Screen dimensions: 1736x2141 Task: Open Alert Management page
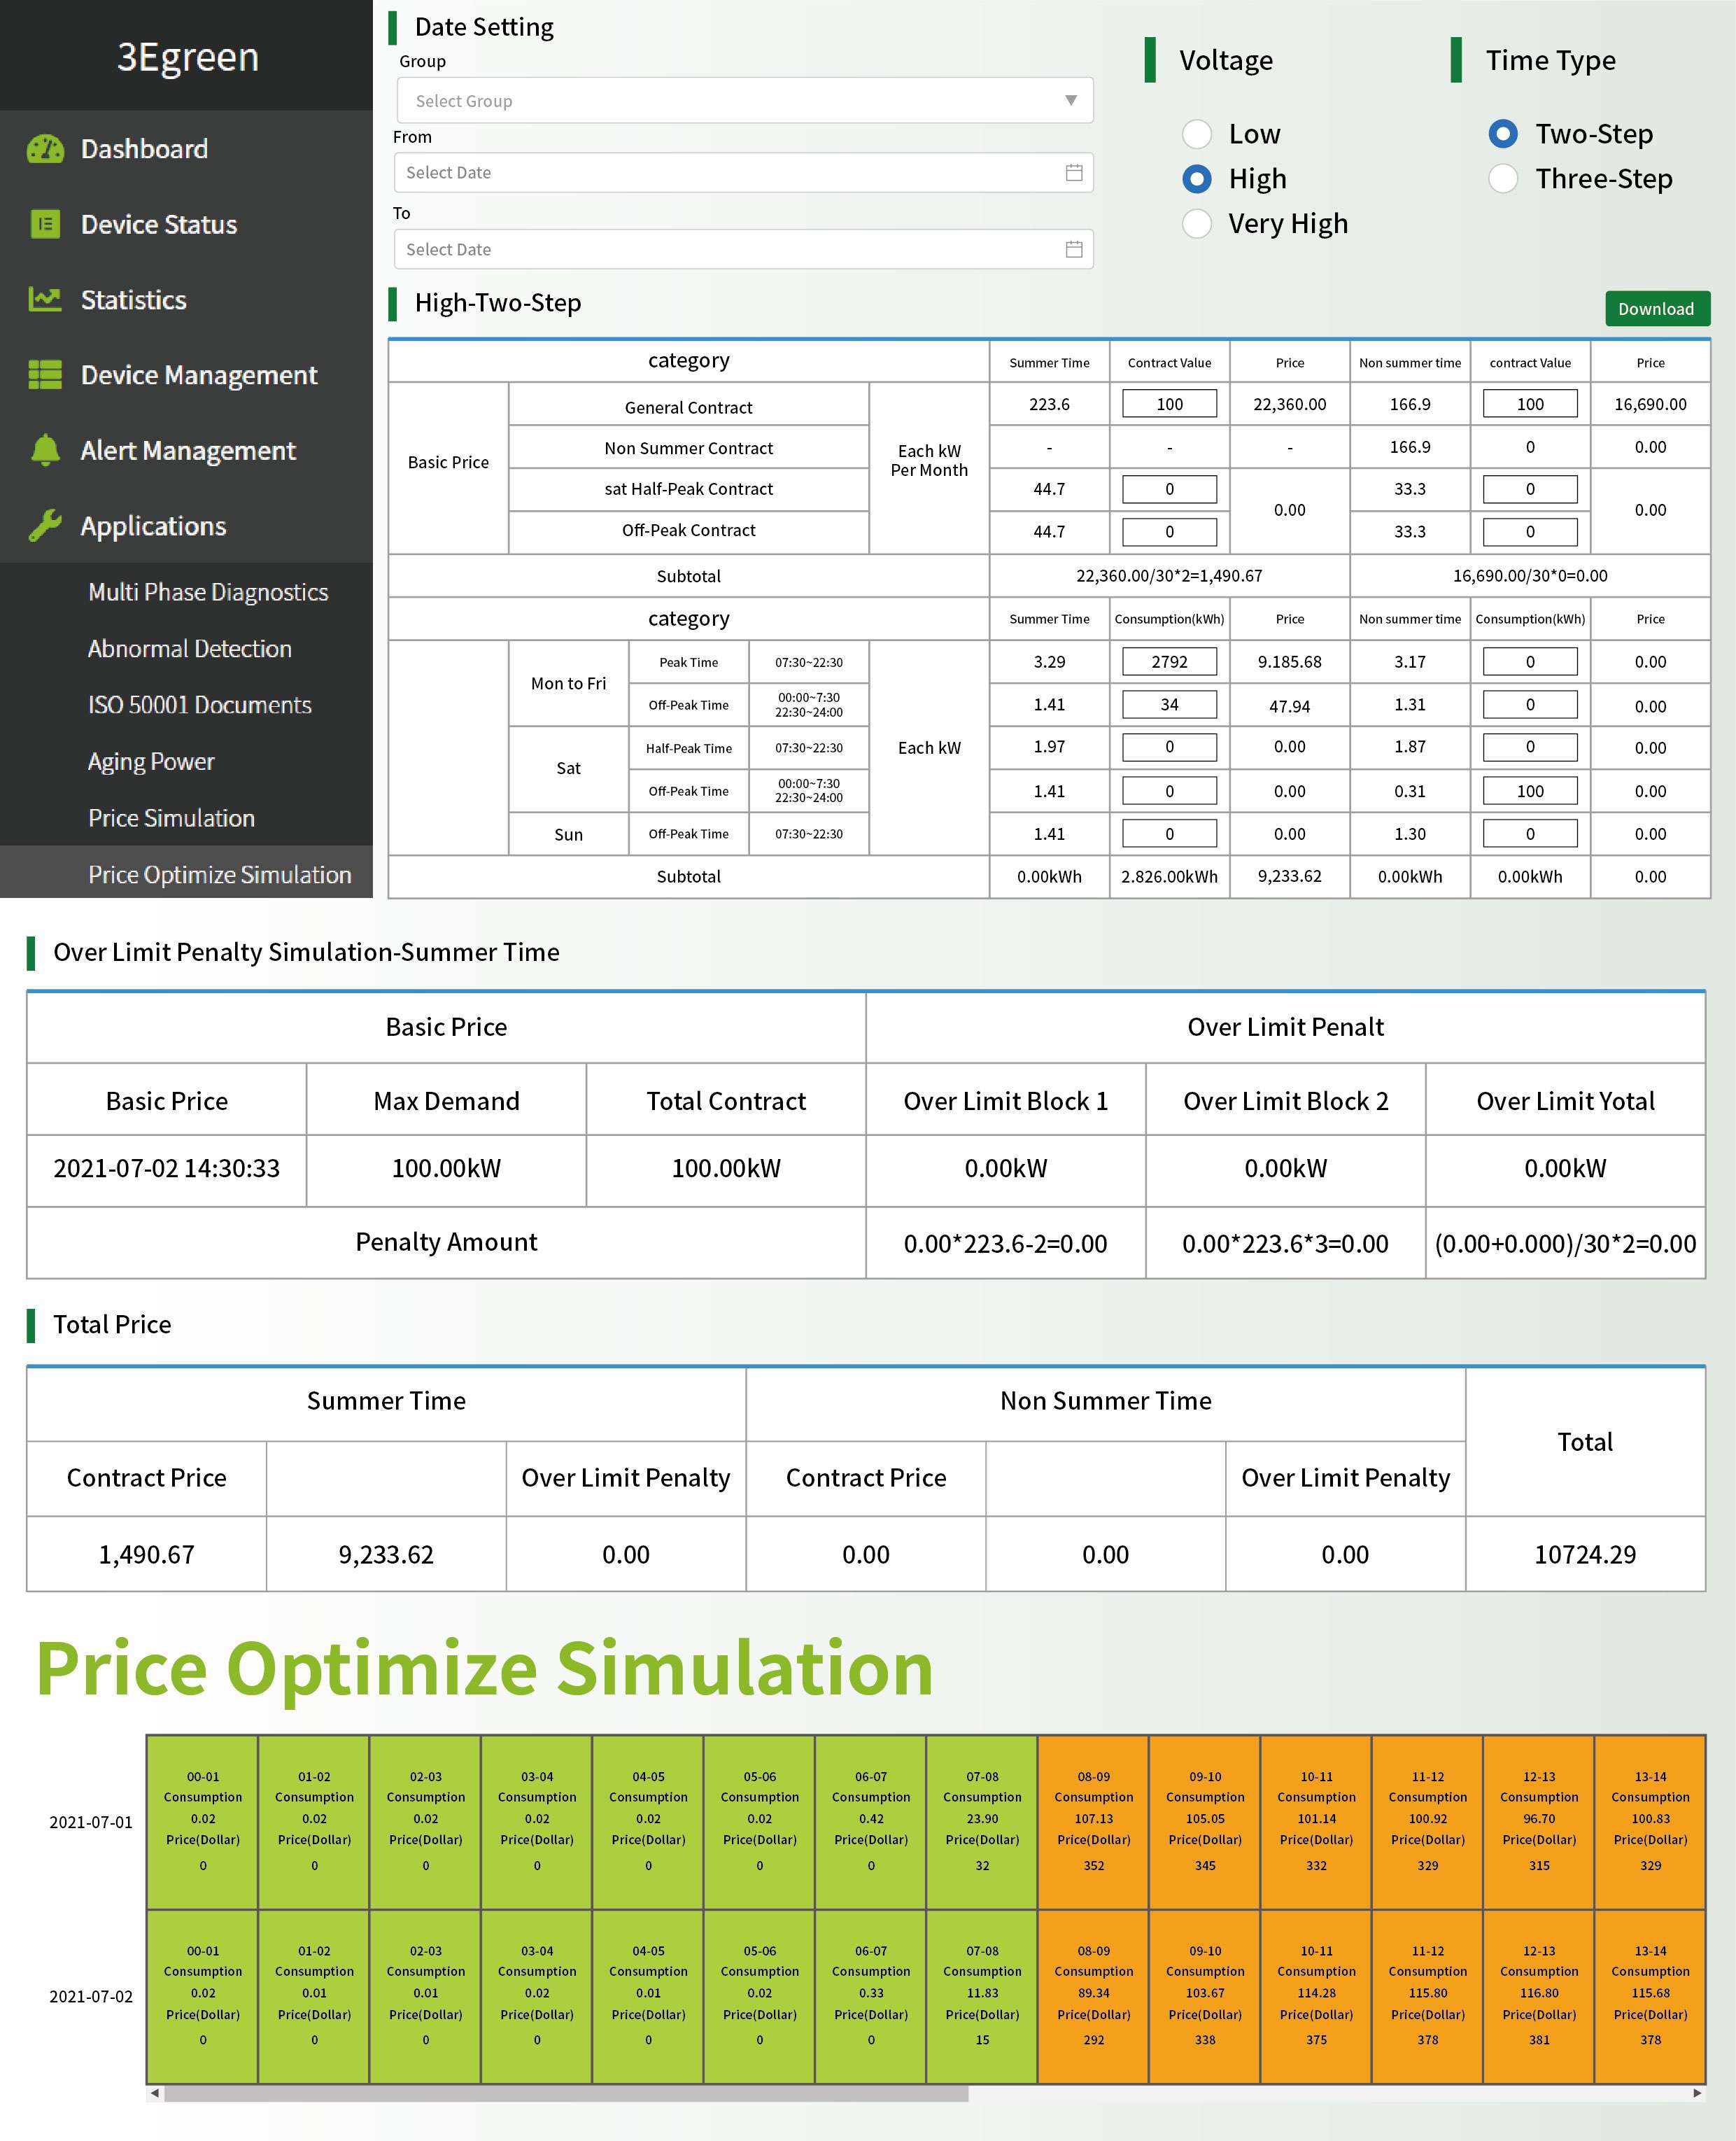(188, 451)
